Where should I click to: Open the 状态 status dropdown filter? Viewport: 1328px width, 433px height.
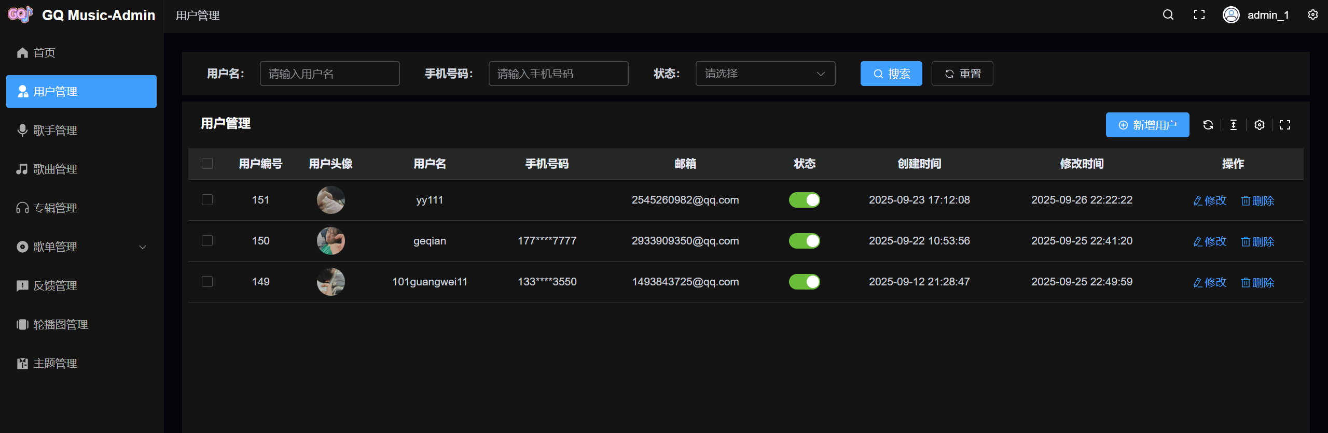[x=765, y=74]
